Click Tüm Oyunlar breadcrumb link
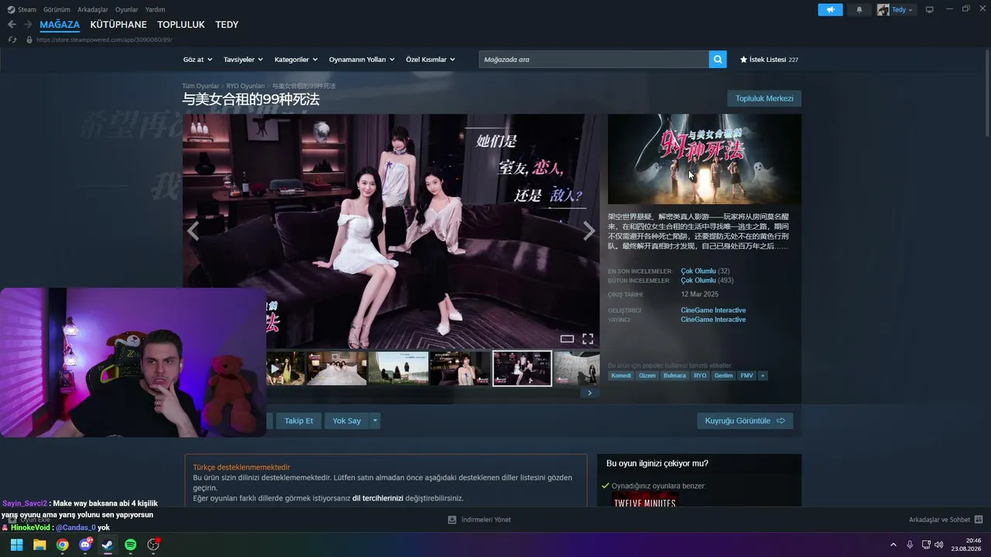Screen dimensions: 991x557 point(201,86)
